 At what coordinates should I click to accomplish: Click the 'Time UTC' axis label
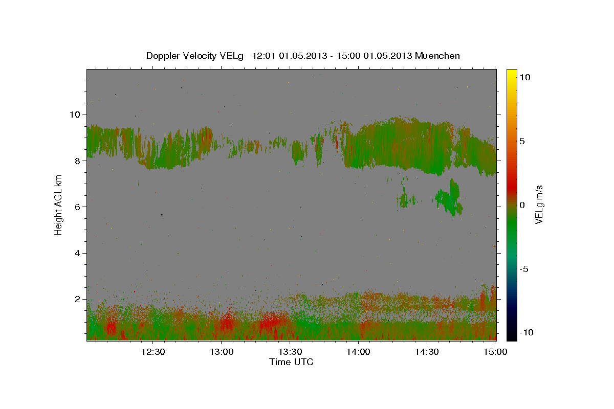coord(291,362)
